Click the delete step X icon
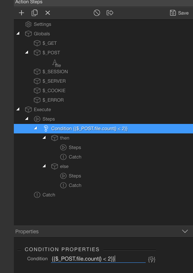 pos(48,13)
